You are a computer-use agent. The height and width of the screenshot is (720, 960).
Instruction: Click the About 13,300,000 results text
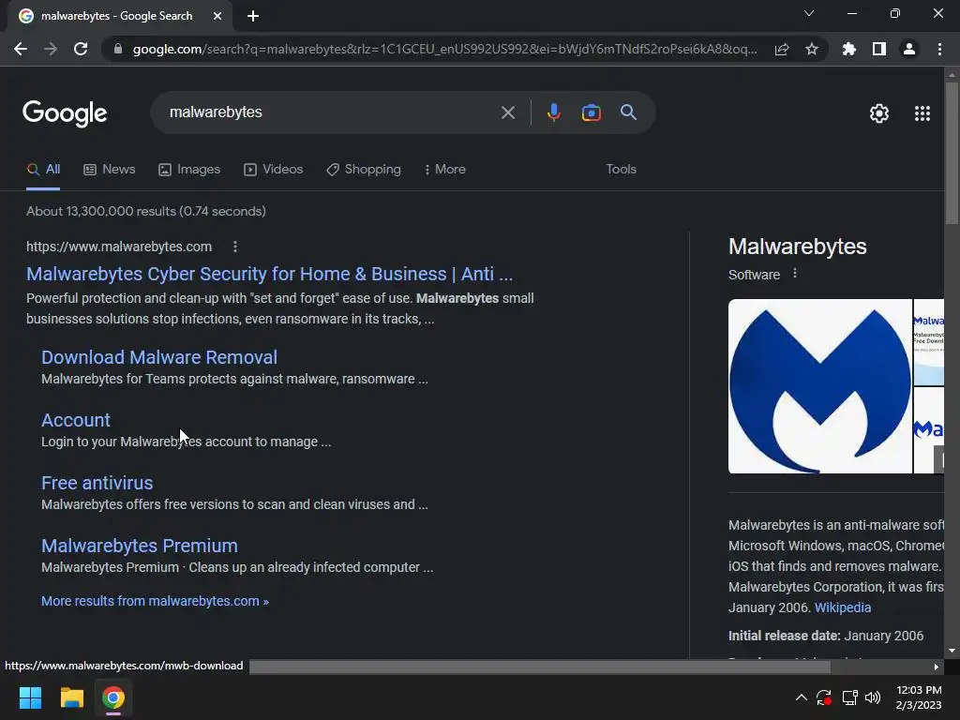pos(145,211)
